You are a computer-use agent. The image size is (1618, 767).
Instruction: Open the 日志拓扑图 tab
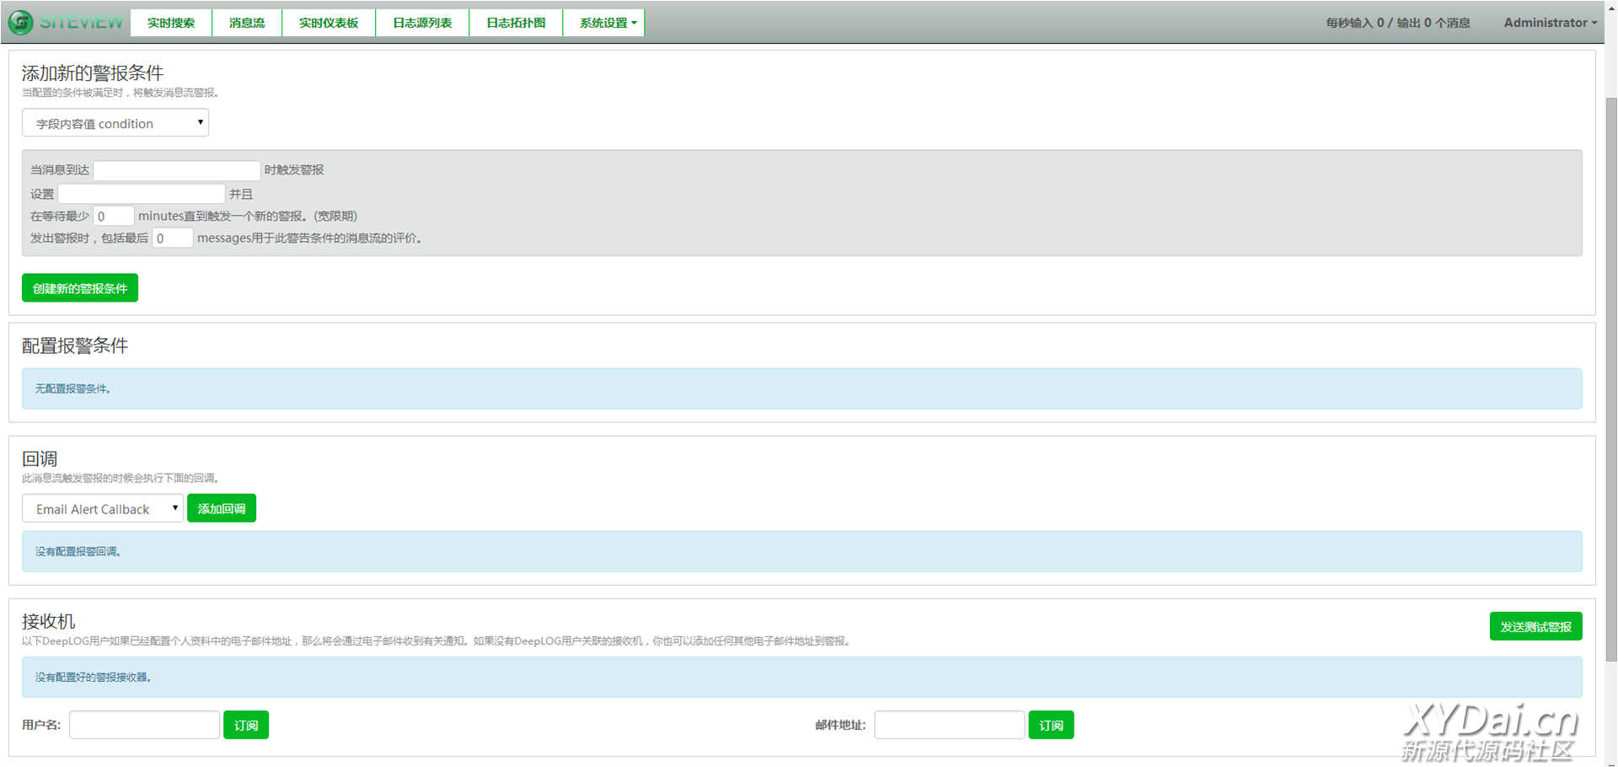pos(516,23)
